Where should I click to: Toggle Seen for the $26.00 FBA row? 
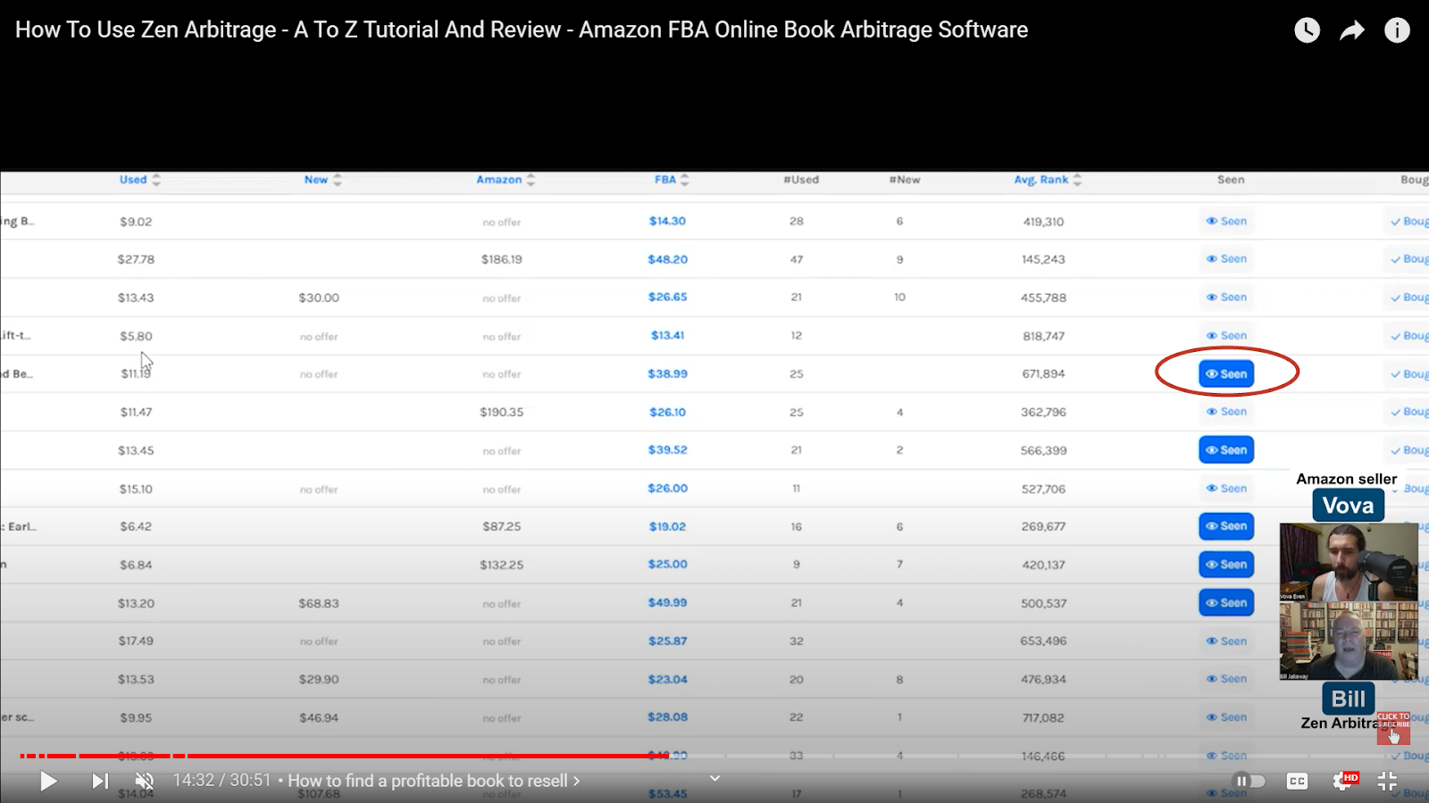tap(1226, 489)
